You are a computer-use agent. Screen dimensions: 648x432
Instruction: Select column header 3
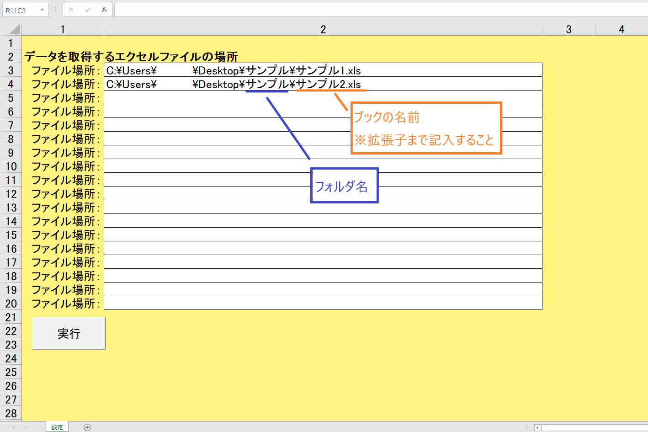[568, 29]
